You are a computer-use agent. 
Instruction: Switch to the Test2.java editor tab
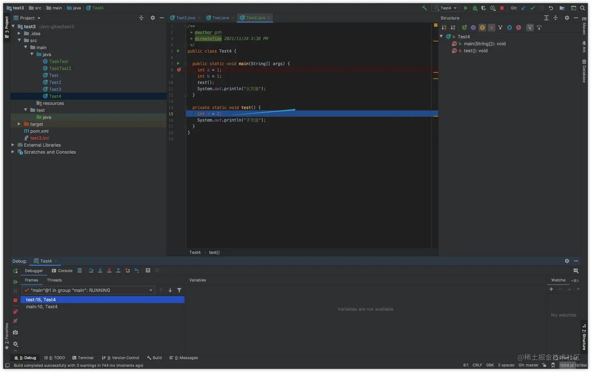click(185, 18)
